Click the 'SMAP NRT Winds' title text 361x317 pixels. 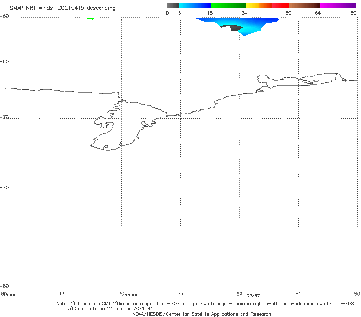click(x=31, y=8)
